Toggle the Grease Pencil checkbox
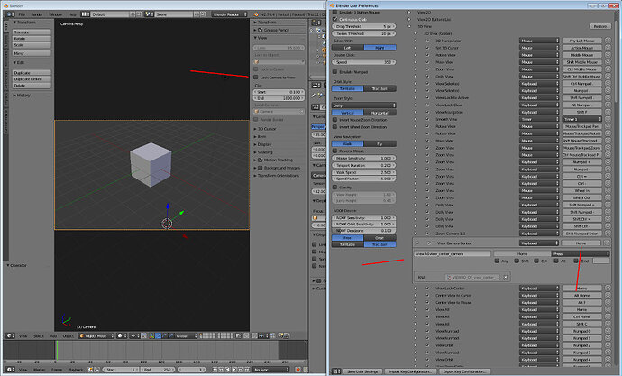This screenshot has height=376, width=622. (261, 30)
